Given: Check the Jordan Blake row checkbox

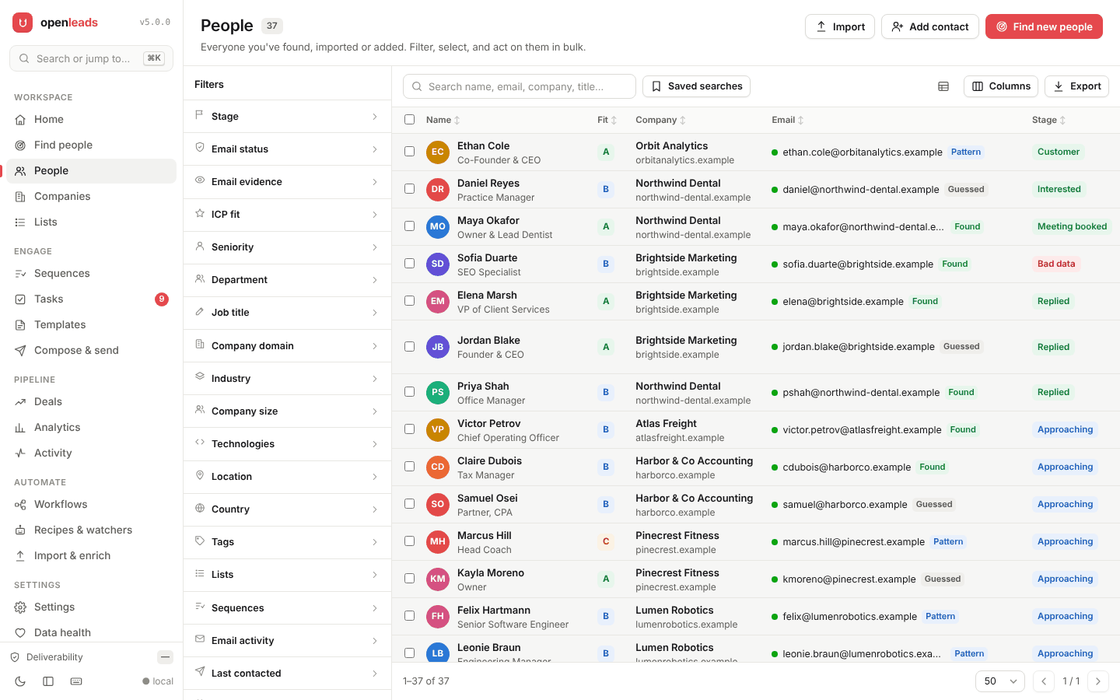Looking at the screenshot, I should click(x=409, y=347).
